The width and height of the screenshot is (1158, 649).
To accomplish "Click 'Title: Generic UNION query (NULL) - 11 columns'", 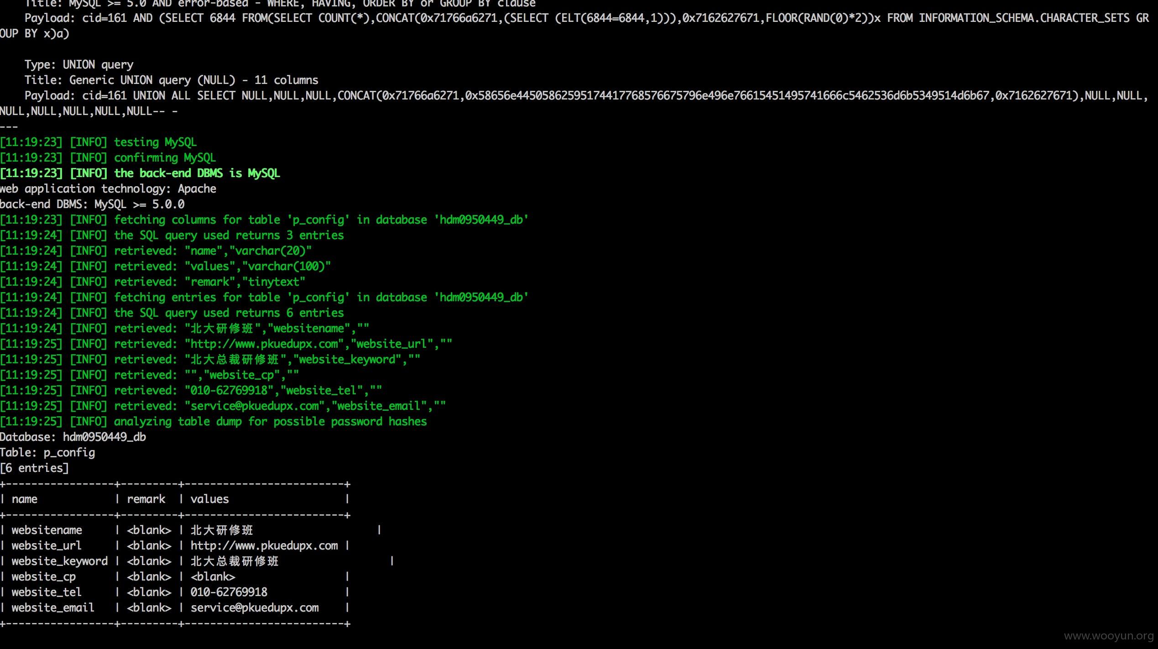I will [172, 80].
